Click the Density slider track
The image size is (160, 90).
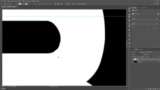coord(146,20)
